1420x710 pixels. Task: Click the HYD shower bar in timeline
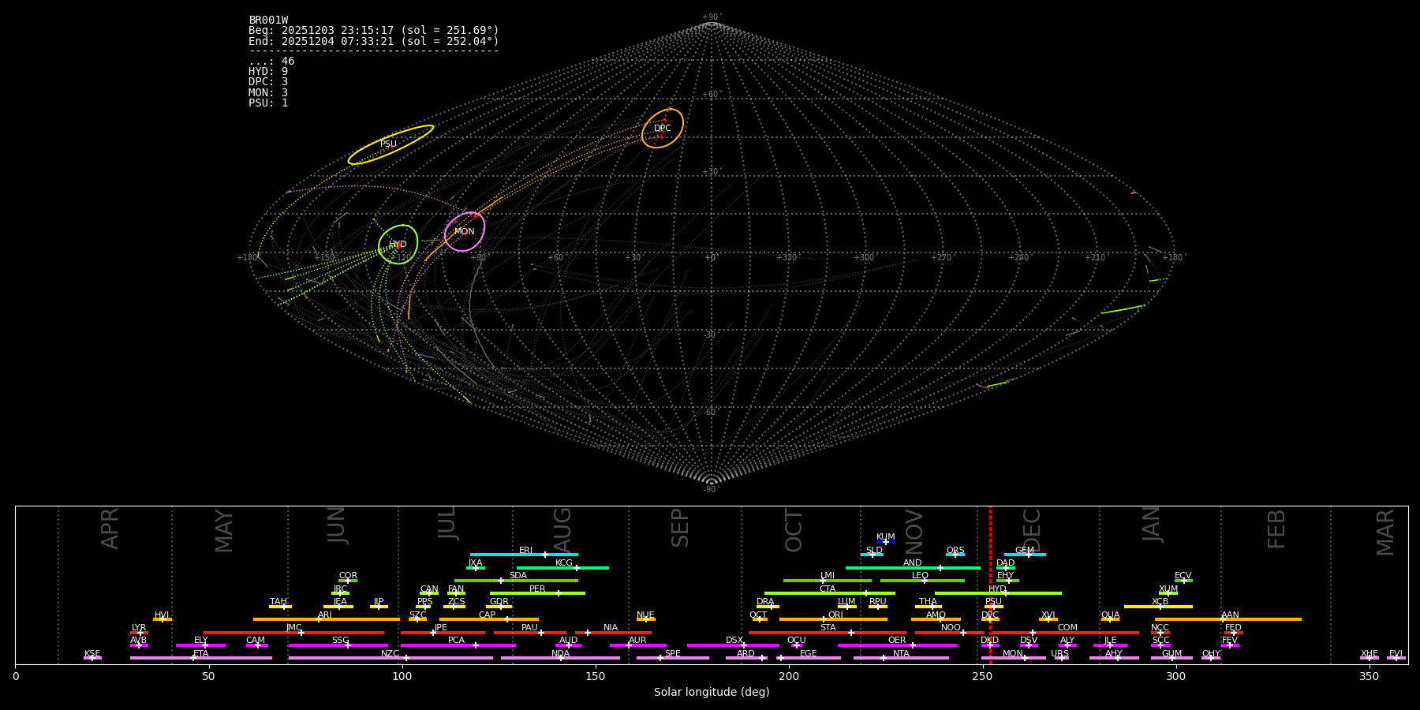point(998,593)
